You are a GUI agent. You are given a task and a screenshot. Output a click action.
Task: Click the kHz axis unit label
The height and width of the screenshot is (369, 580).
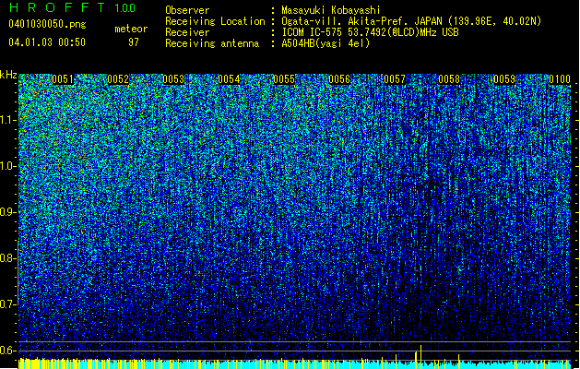point(8,75)
